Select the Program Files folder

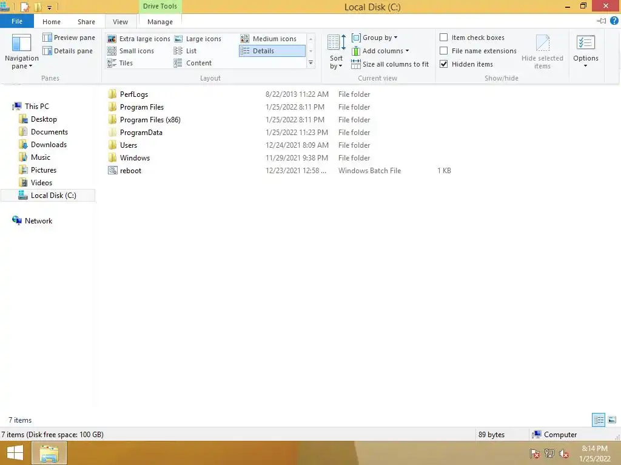click(x=142, y=107)
